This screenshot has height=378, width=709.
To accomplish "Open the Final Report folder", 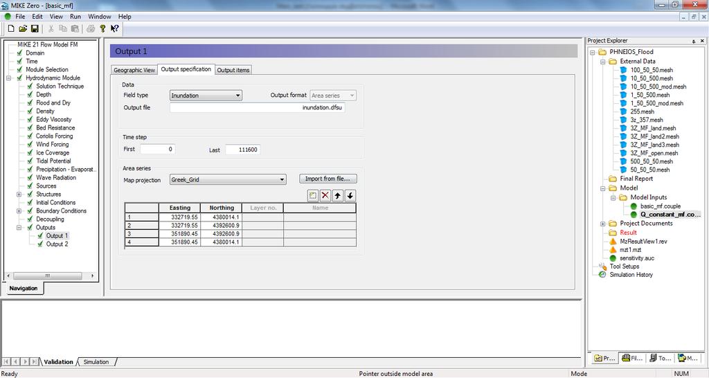I will pos(636,179).
